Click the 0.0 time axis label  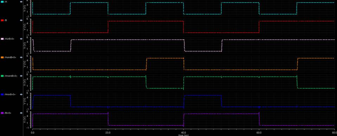click(x=32, y=133)
